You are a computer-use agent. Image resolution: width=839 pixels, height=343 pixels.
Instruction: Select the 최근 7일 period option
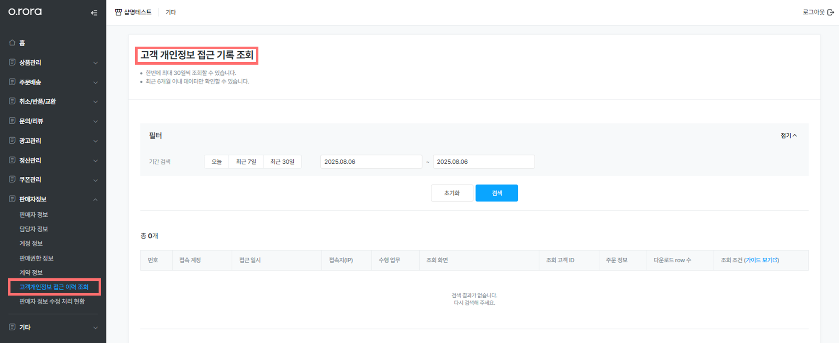[x=246, y=162]
